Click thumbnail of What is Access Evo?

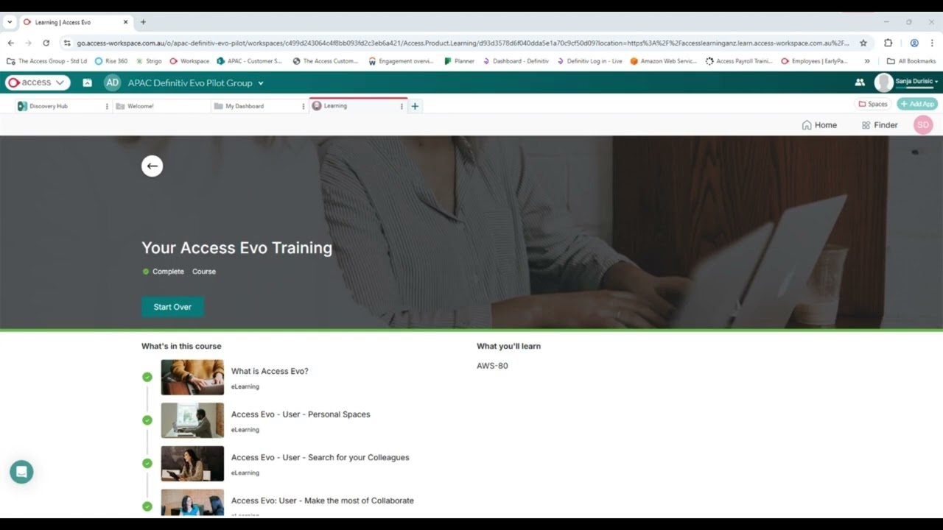coord(192,377)
